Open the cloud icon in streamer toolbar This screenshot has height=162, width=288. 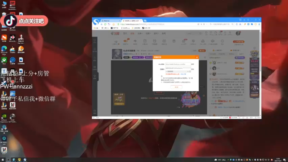pos(212,42)
